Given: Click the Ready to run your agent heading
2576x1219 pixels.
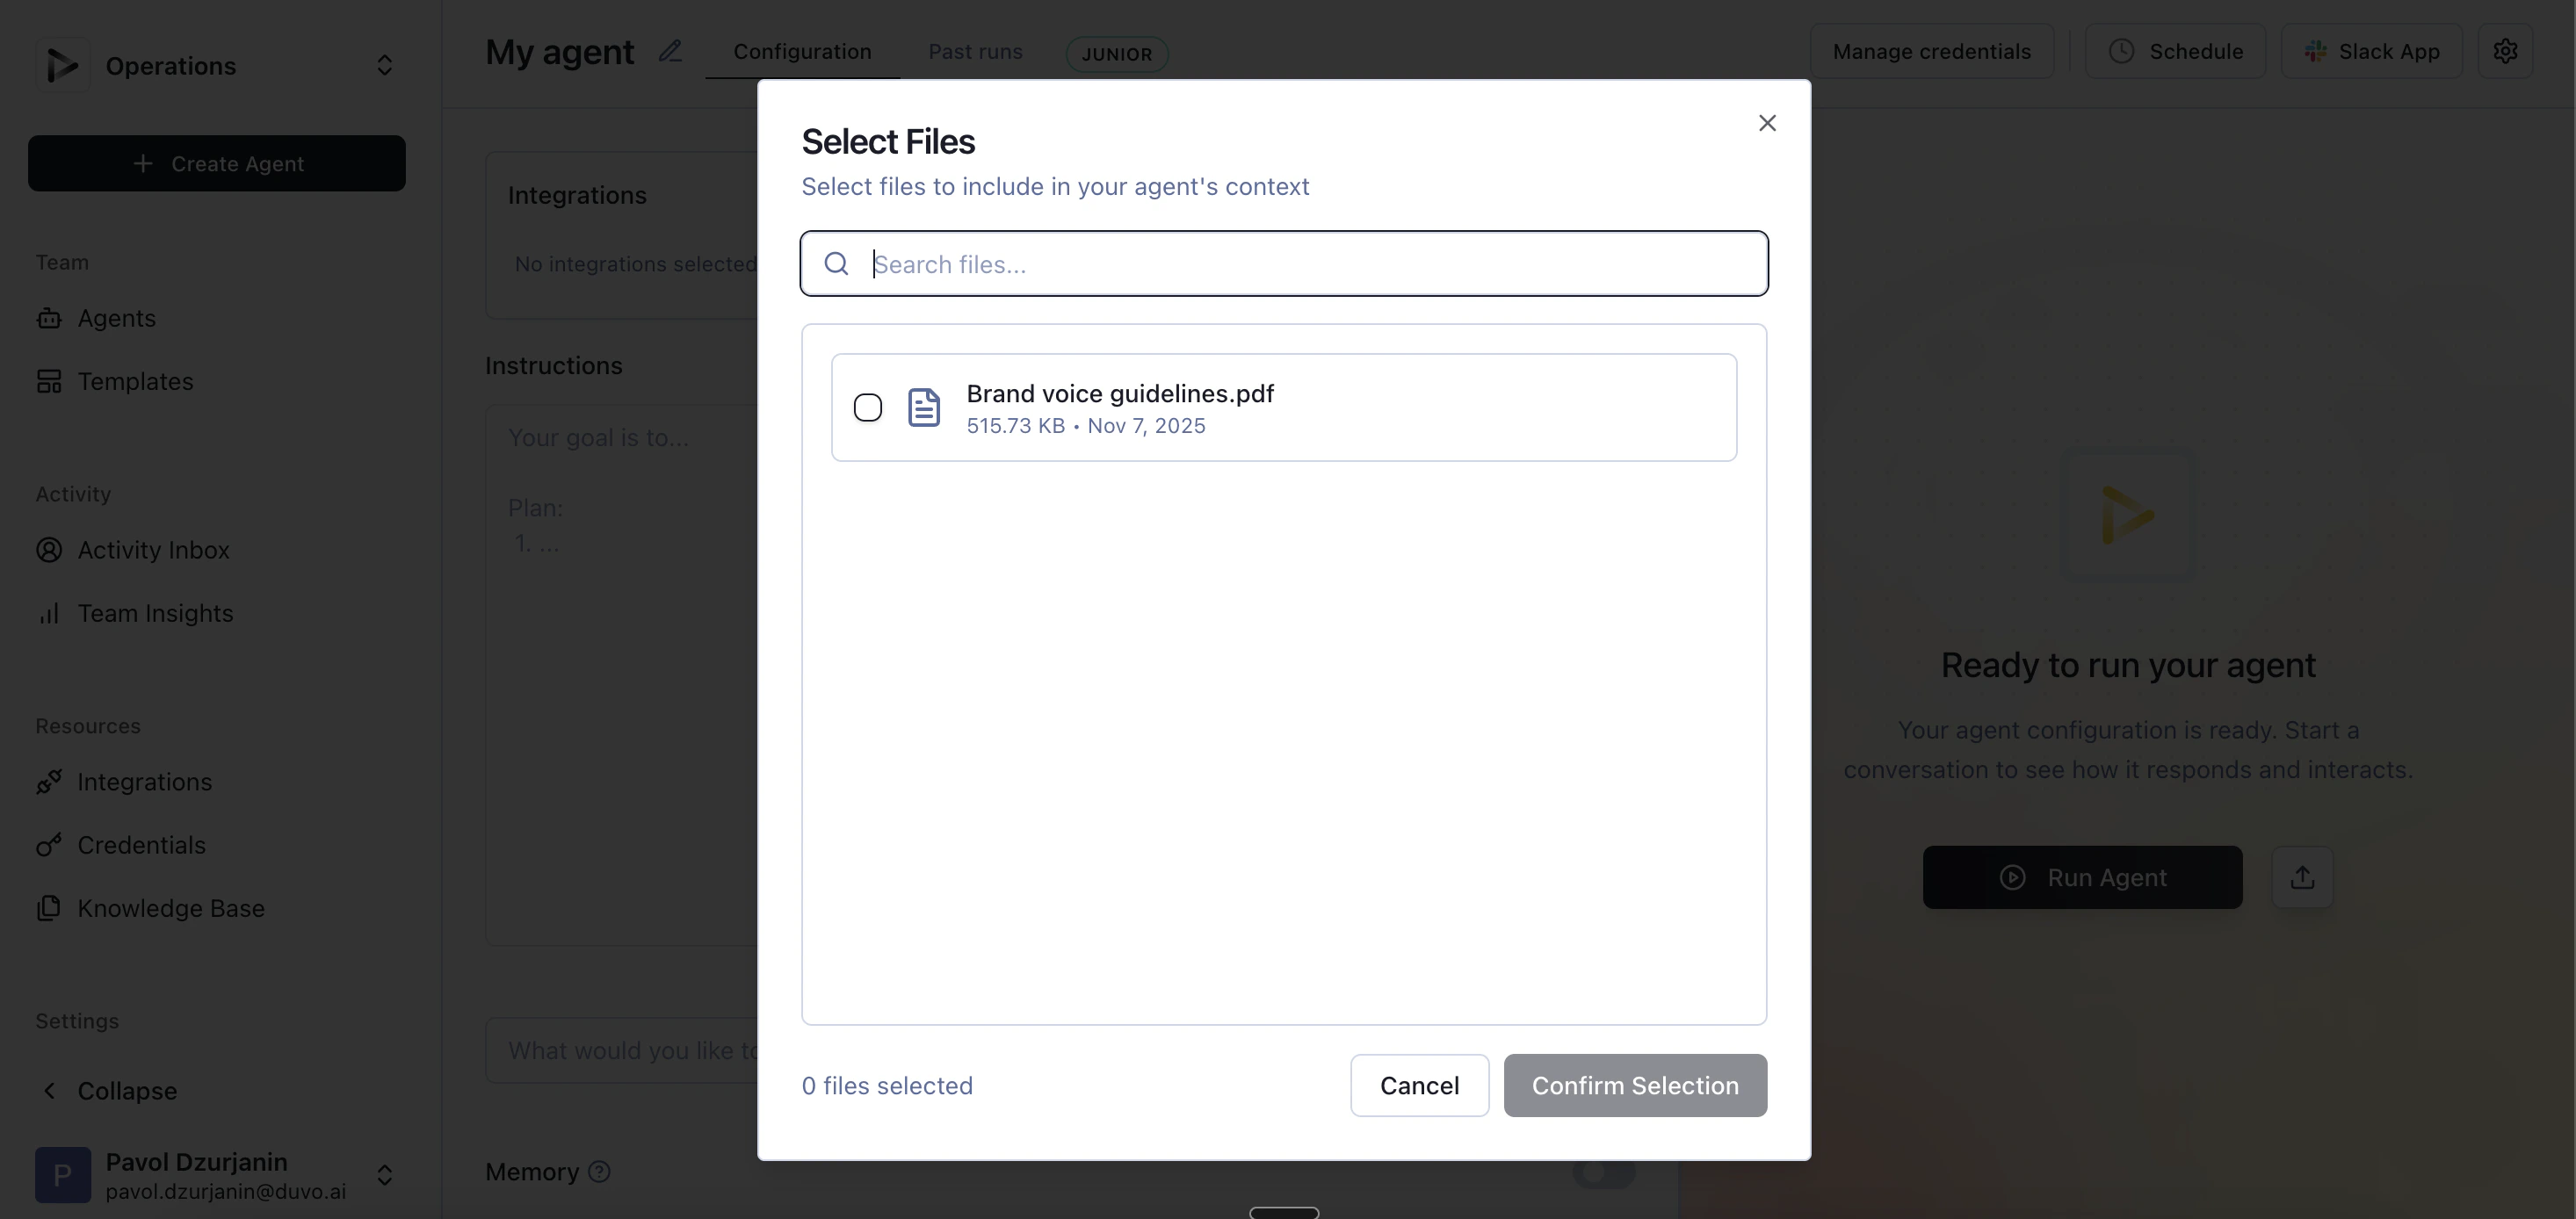Looking at the screenshot, I should pyautogui.click(x=2128, y=665).
